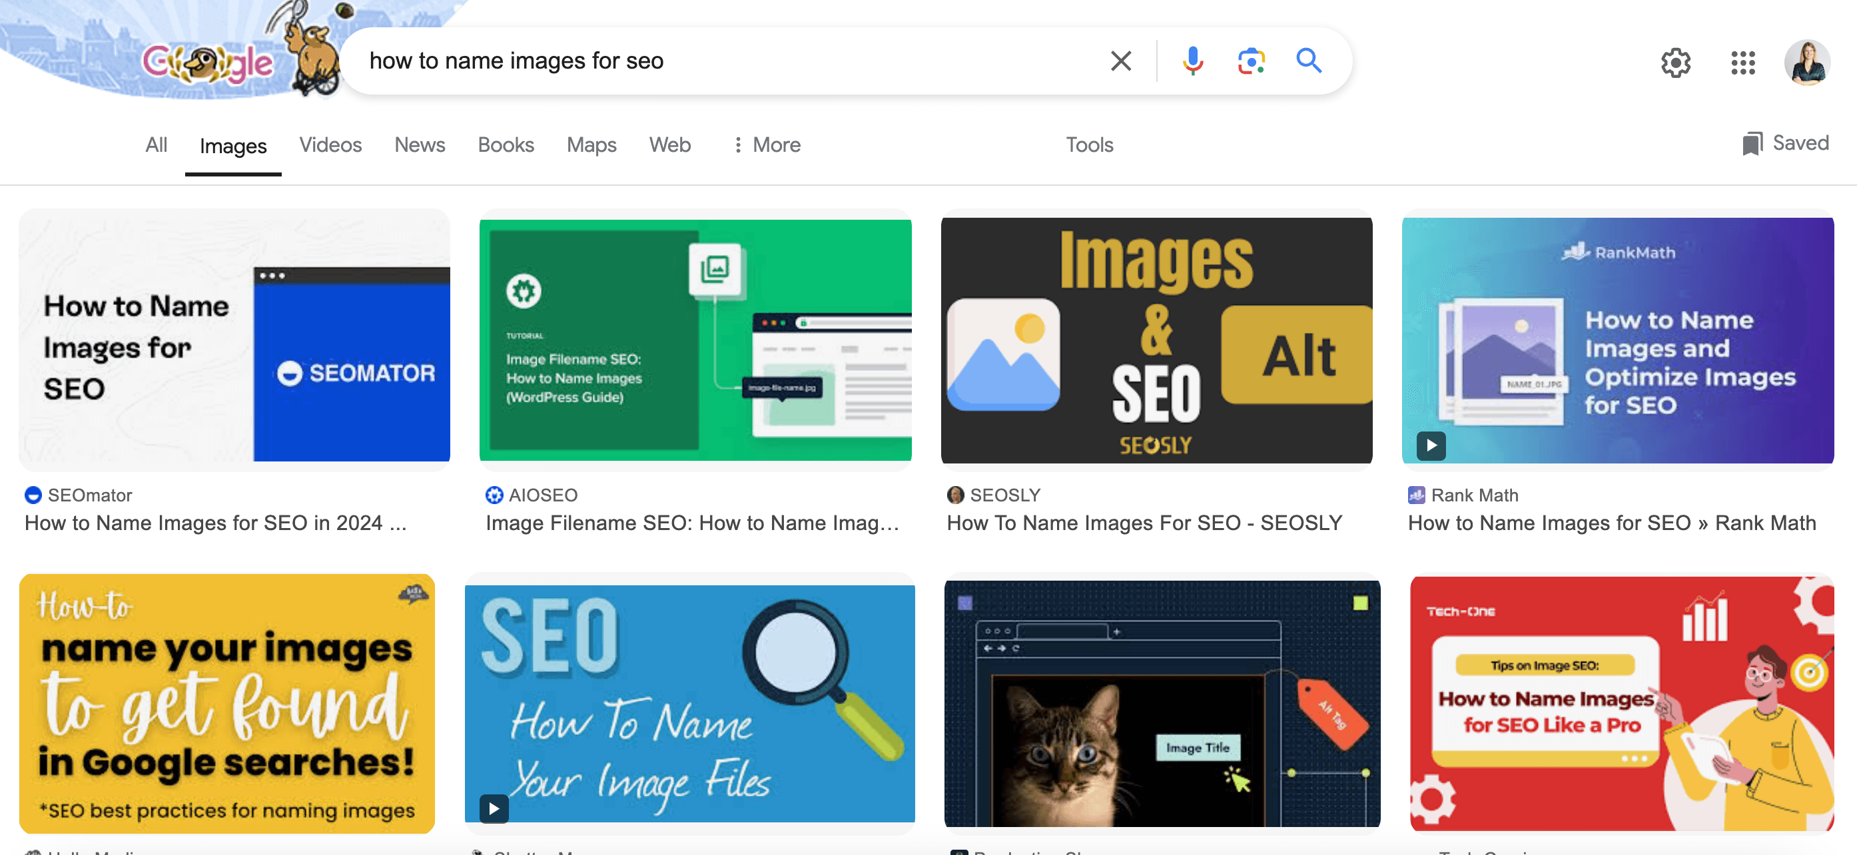Select the Images tab
1857x855 pixels.
tap(232, 144)
